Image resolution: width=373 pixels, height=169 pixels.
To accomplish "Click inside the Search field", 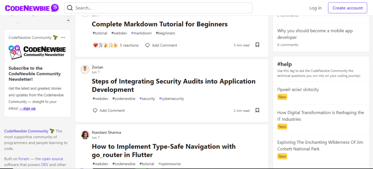I will coord(158,8).
